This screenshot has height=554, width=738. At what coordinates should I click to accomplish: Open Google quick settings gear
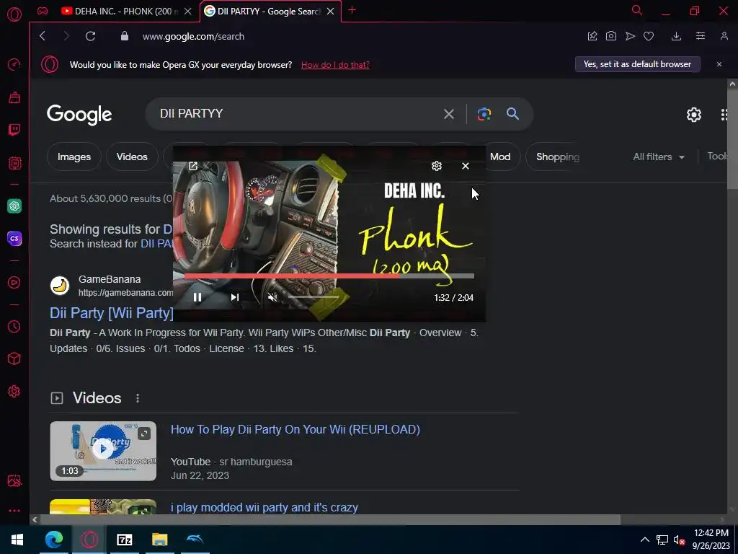coord(694,115)
